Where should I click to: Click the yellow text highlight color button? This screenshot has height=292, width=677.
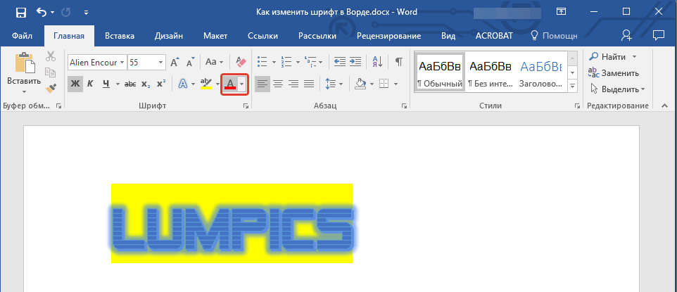tap(205, 84)
